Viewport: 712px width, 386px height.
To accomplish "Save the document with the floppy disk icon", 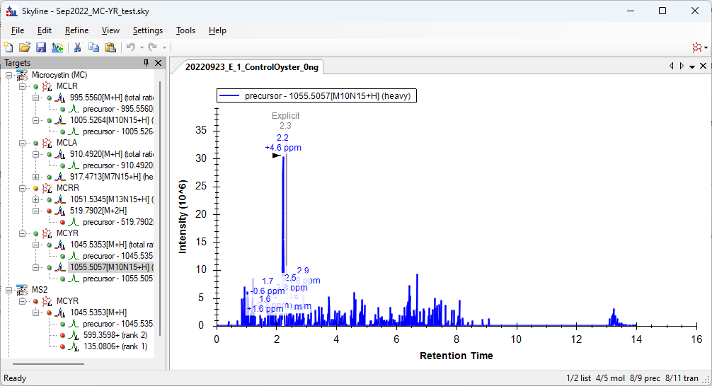I will click(x=41, y=47).
